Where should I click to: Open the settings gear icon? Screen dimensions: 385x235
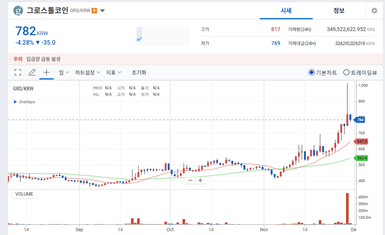pos(374,11)
